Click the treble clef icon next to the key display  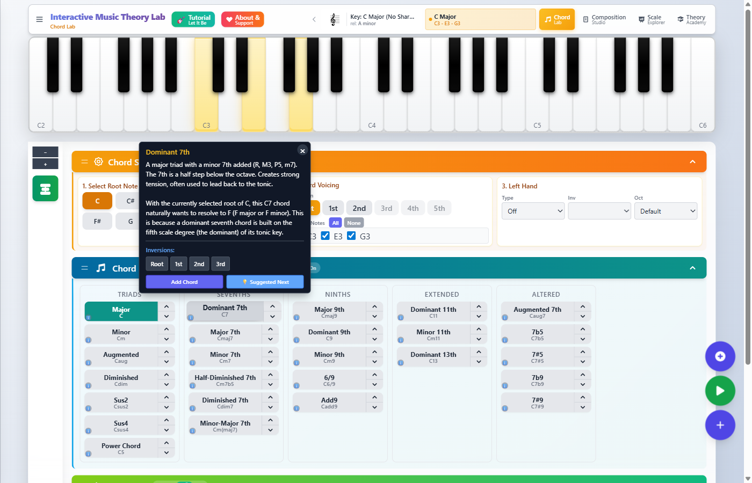(x=334, y=20)
